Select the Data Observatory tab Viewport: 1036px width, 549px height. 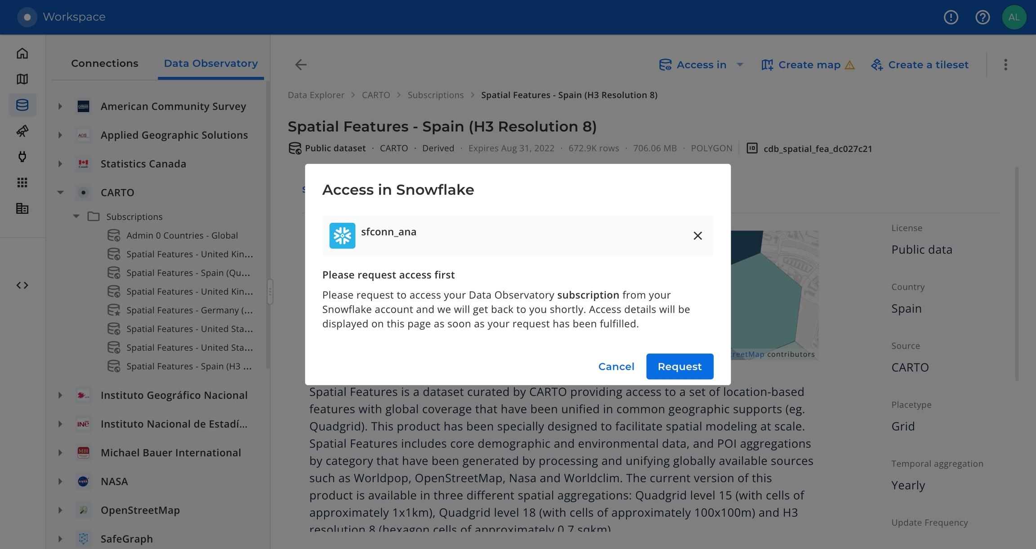tap(210, 63)
